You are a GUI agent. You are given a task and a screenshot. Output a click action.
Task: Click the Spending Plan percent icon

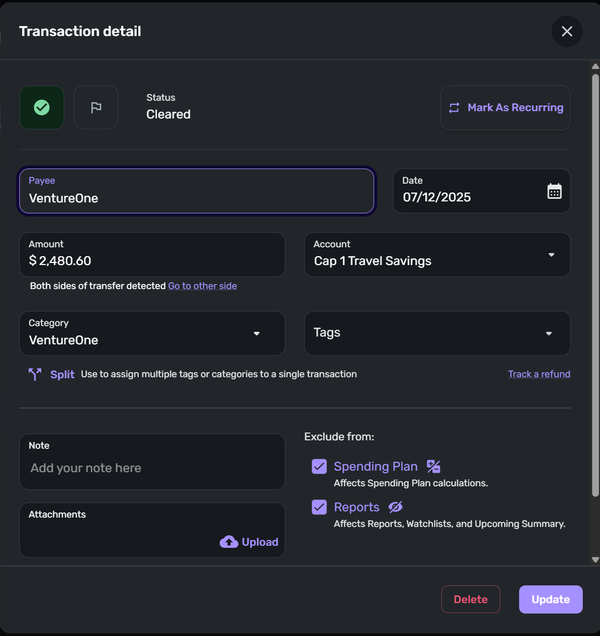pos(434,466)
